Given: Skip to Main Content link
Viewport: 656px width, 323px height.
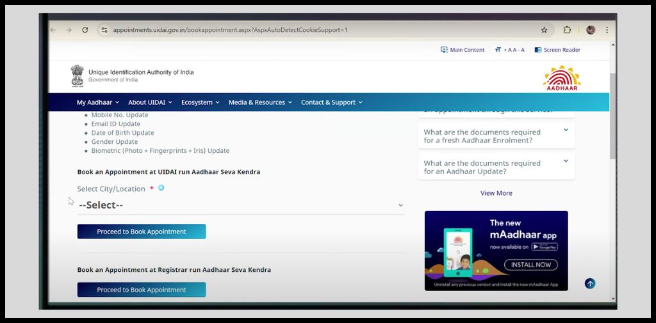Looking at the screenshot, I should pyautogui.click(x=463, y=50).
